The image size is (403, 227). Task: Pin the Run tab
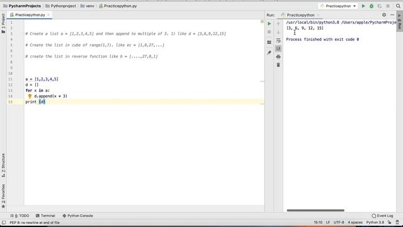[269, 52]
